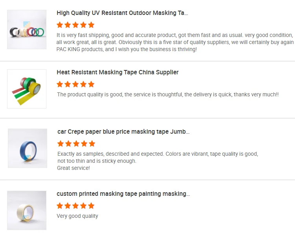Click the "Great service!" review line
Viewport: 295px width, 243px height.
74,168
